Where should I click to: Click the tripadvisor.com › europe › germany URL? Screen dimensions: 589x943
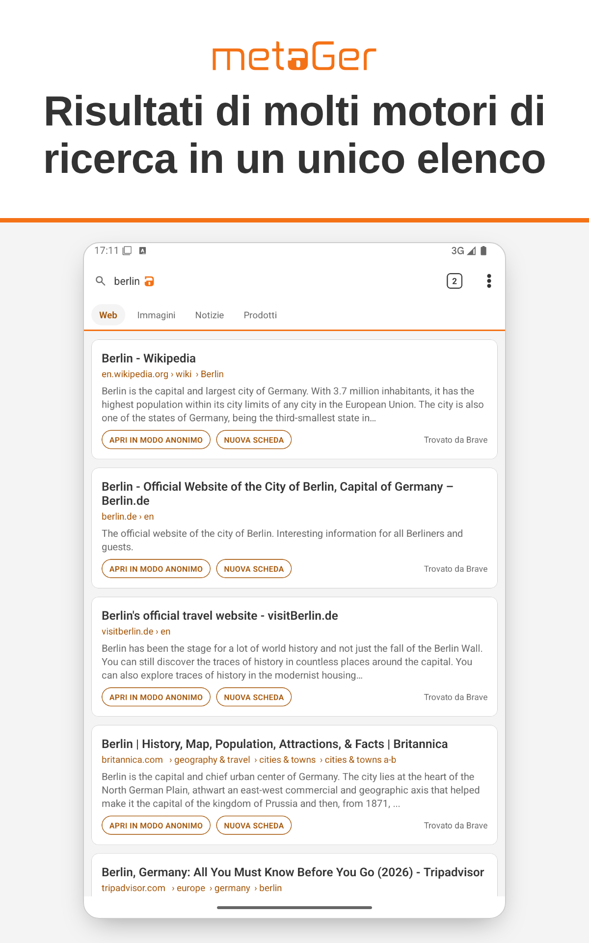(x=192, y=888)
